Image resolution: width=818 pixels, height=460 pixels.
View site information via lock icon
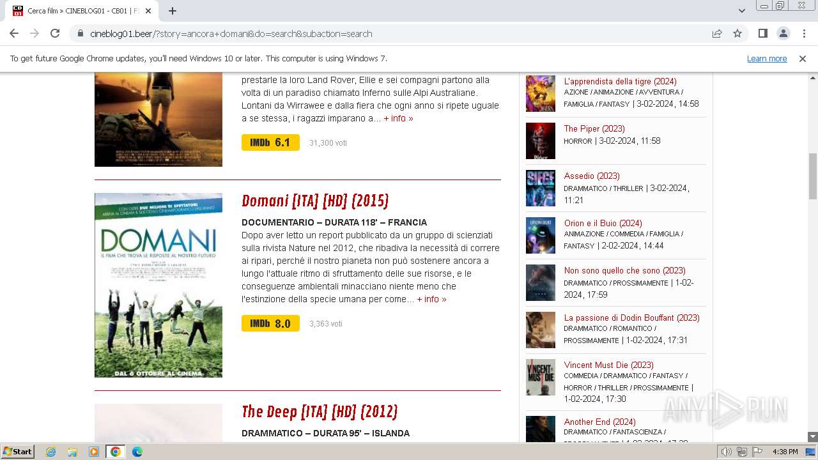pos(81,33)
